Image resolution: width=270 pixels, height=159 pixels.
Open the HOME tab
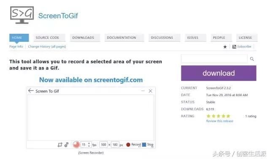[x=19, y=38]
